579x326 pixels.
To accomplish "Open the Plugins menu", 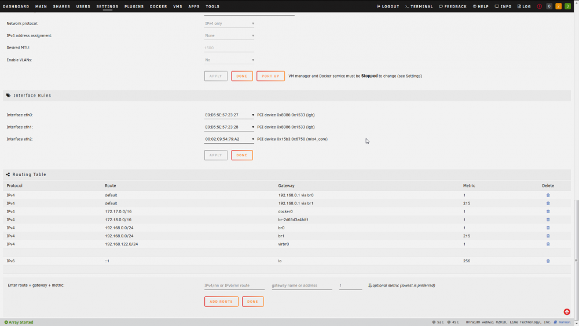I will click(x=134, y=6).
